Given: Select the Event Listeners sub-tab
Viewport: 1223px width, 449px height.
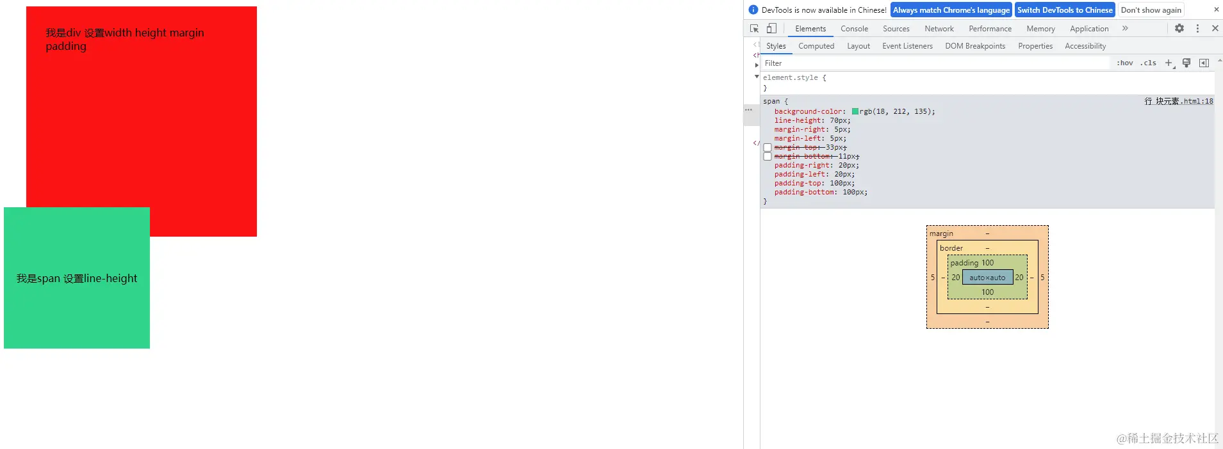Looking at the screenshot, I should tap(907, 46).
